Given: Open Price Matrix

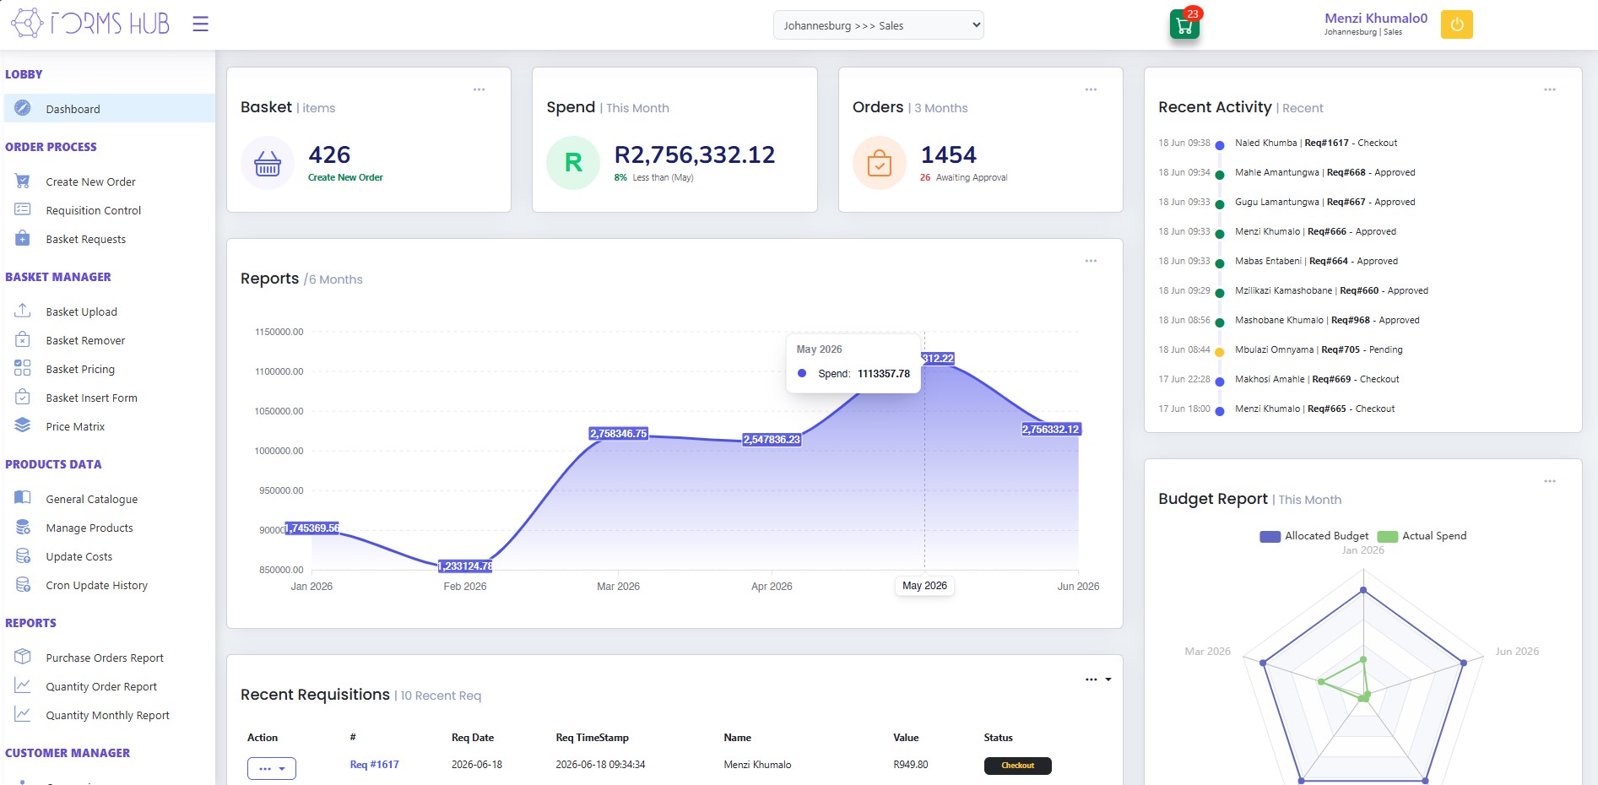Looking at the screenshot, I should point(75,426).
